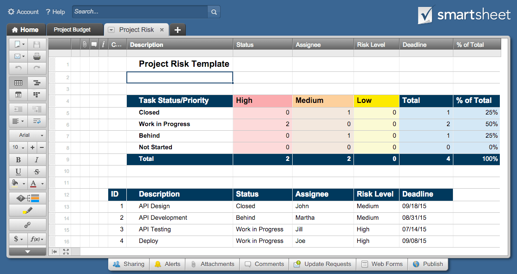Open conditional formatting rules
Image resolution: width=517 pixels, height=274 pixels.
[x=27, y=198]
